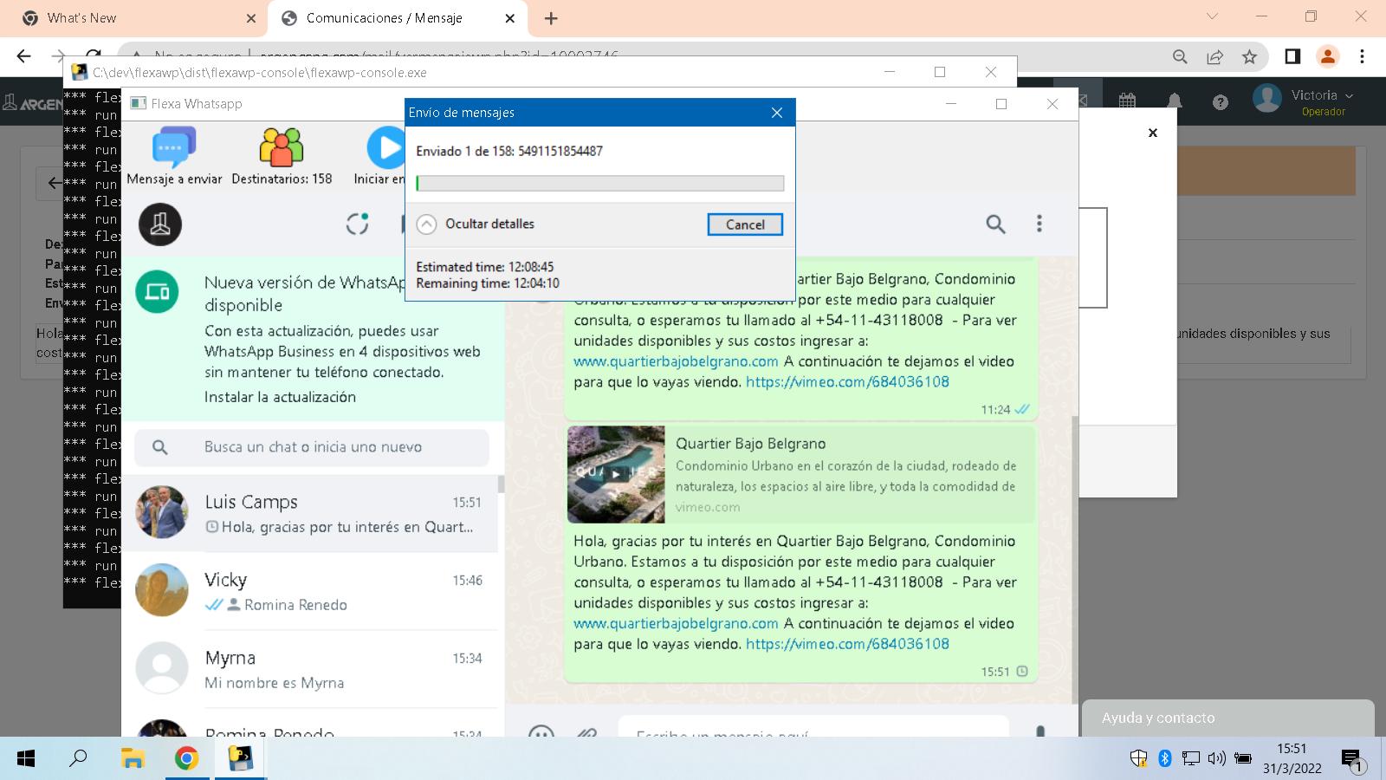Open the help question mark icon
The width and height of the screenshot is (1386, 780).
point(1221,102)
